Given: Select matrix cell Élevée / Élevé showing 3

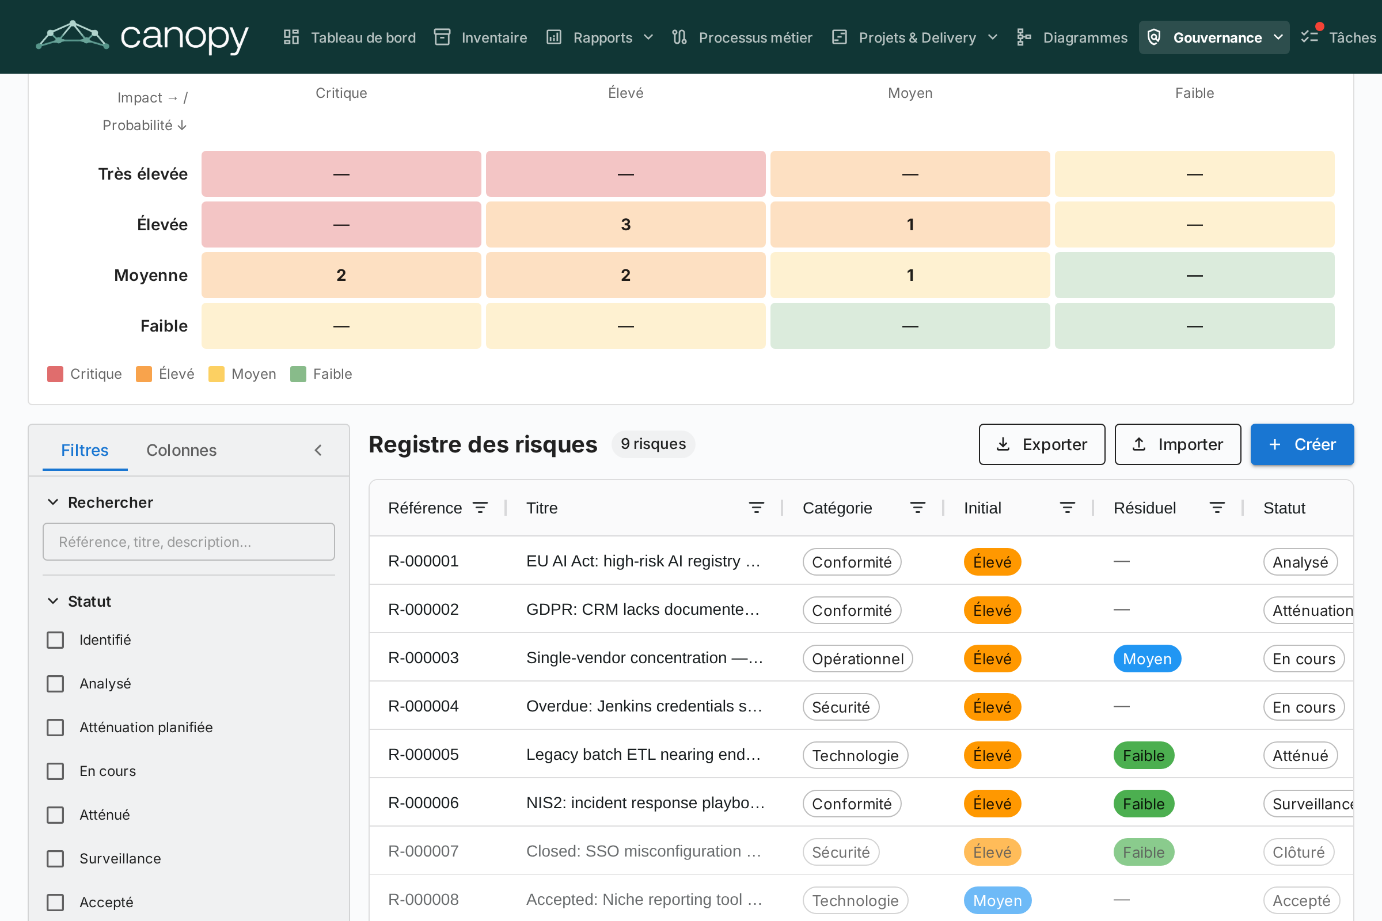Looking at the screenshot, I should 626,224.
